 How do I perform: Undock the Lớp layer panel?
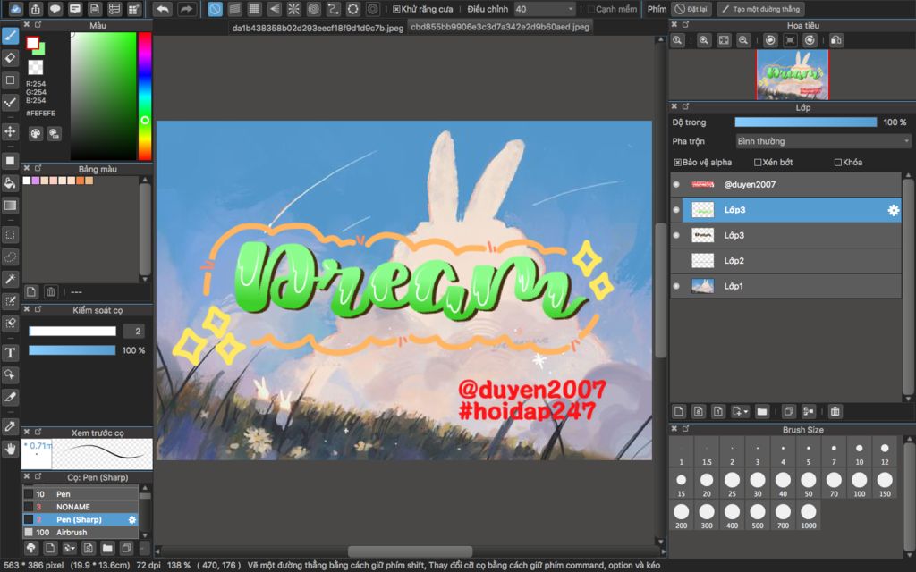(x=685, y=106)
